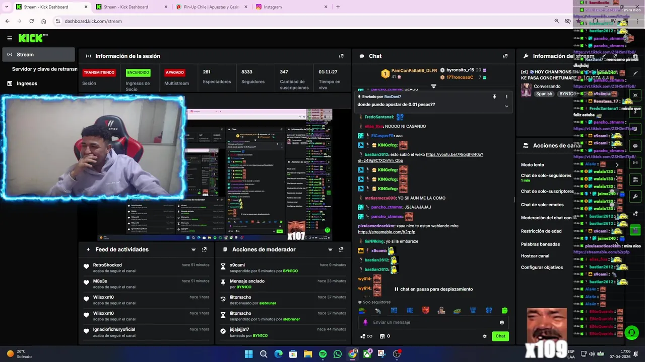Click the pin icon on pinned message
The image size is (645, 362).
pos(494,97)
